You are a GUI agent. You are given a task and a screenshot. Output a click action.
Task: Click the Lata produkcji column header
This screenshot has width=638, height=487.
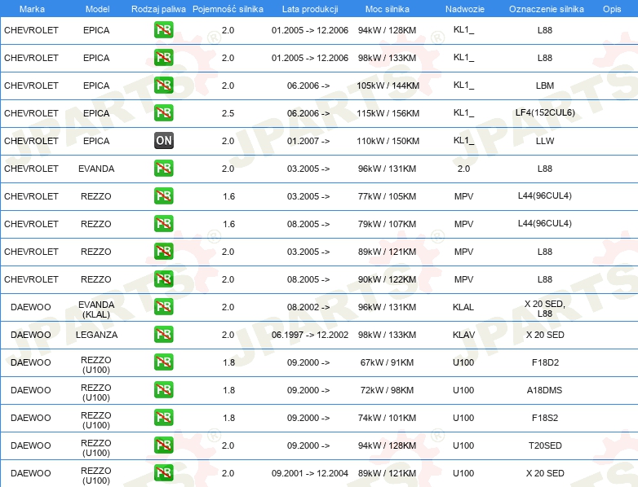point(310,9)
